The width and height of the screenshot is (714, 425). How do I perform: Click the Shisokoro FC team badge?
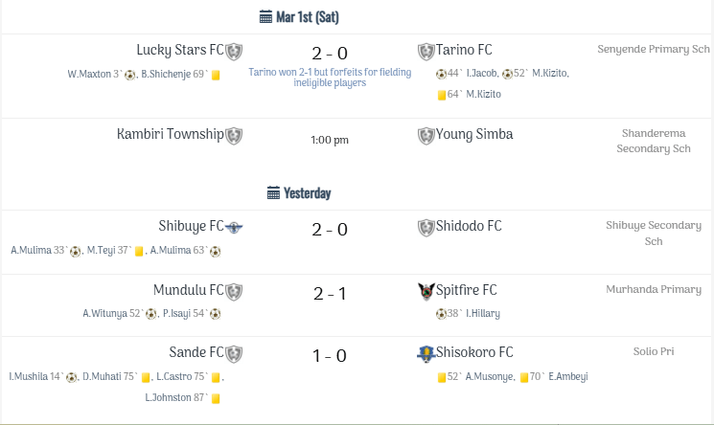[x=426, y=353]
